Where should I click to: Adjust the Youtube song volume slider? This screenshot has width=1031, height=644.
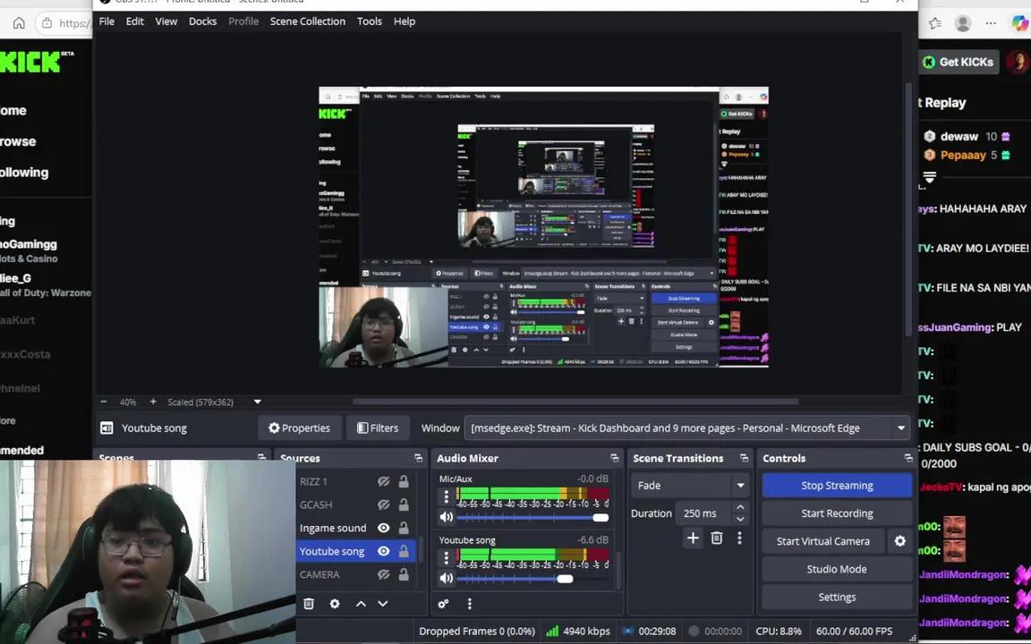[565, 579]
